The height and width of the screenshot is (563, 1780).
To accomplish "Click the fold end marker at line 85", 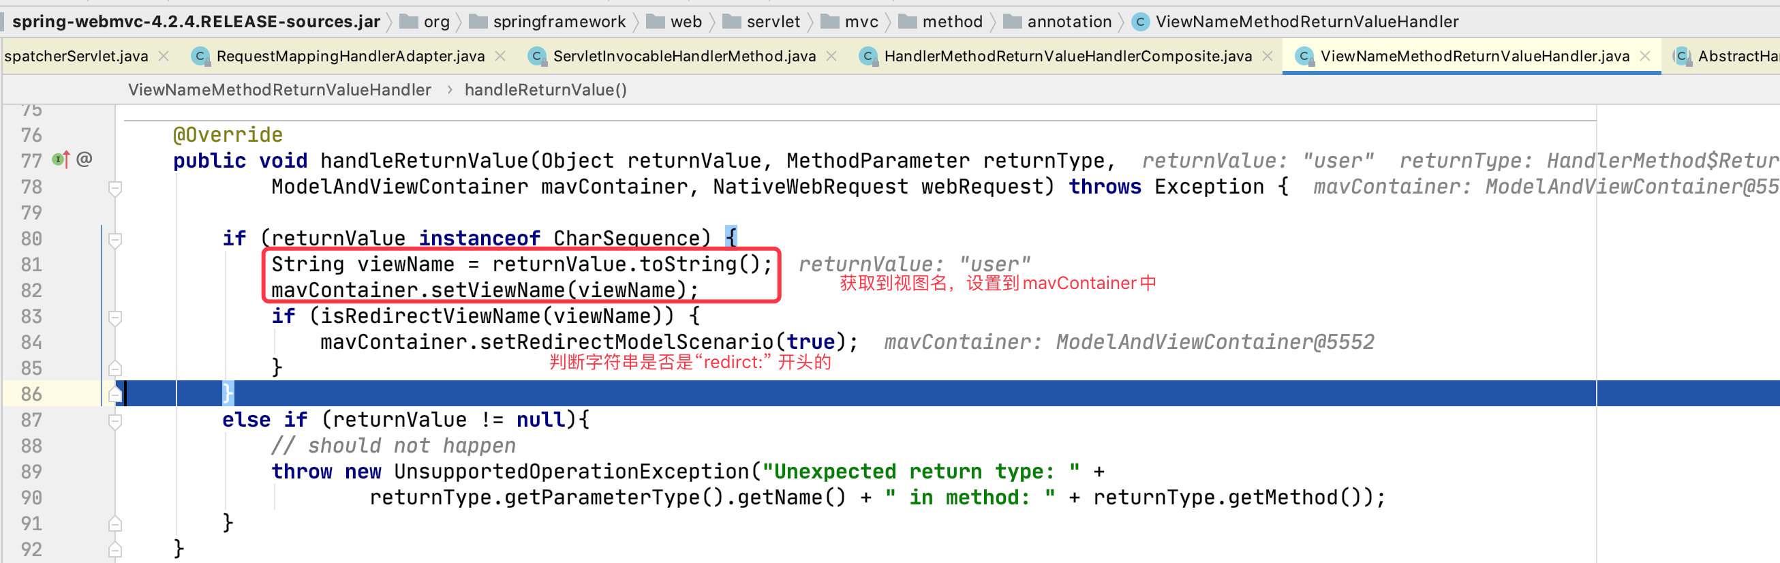I will pos(115,368).
